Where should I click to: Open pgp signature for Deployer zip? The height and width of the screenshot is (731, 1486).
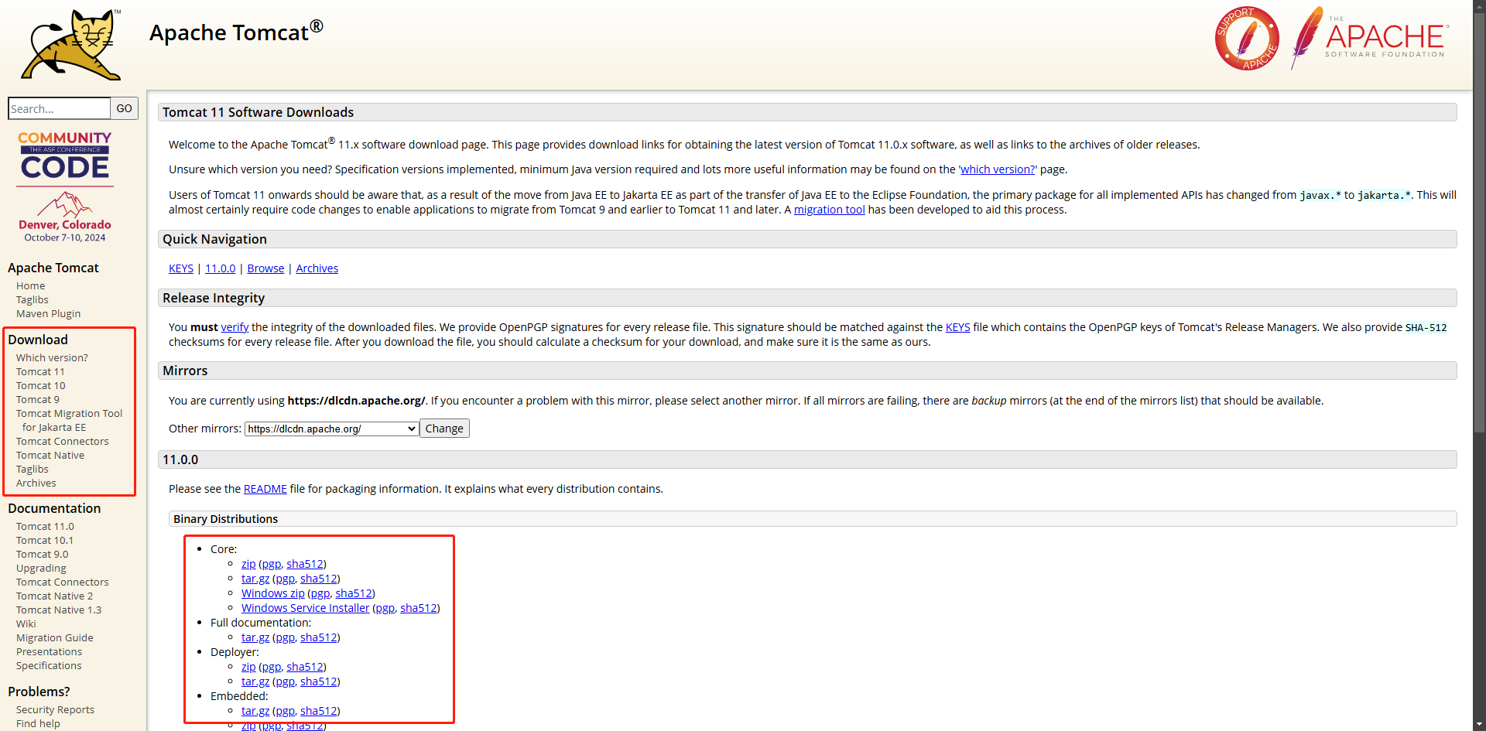pyautogui.click(x=272, y=667)
